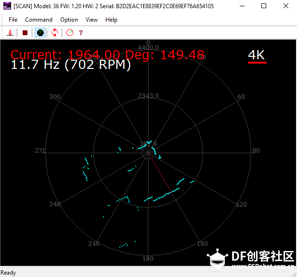Open the Help menu
The height and width of the screenshot is (277, 297).
pyautogui.click(x=111, y=20)
